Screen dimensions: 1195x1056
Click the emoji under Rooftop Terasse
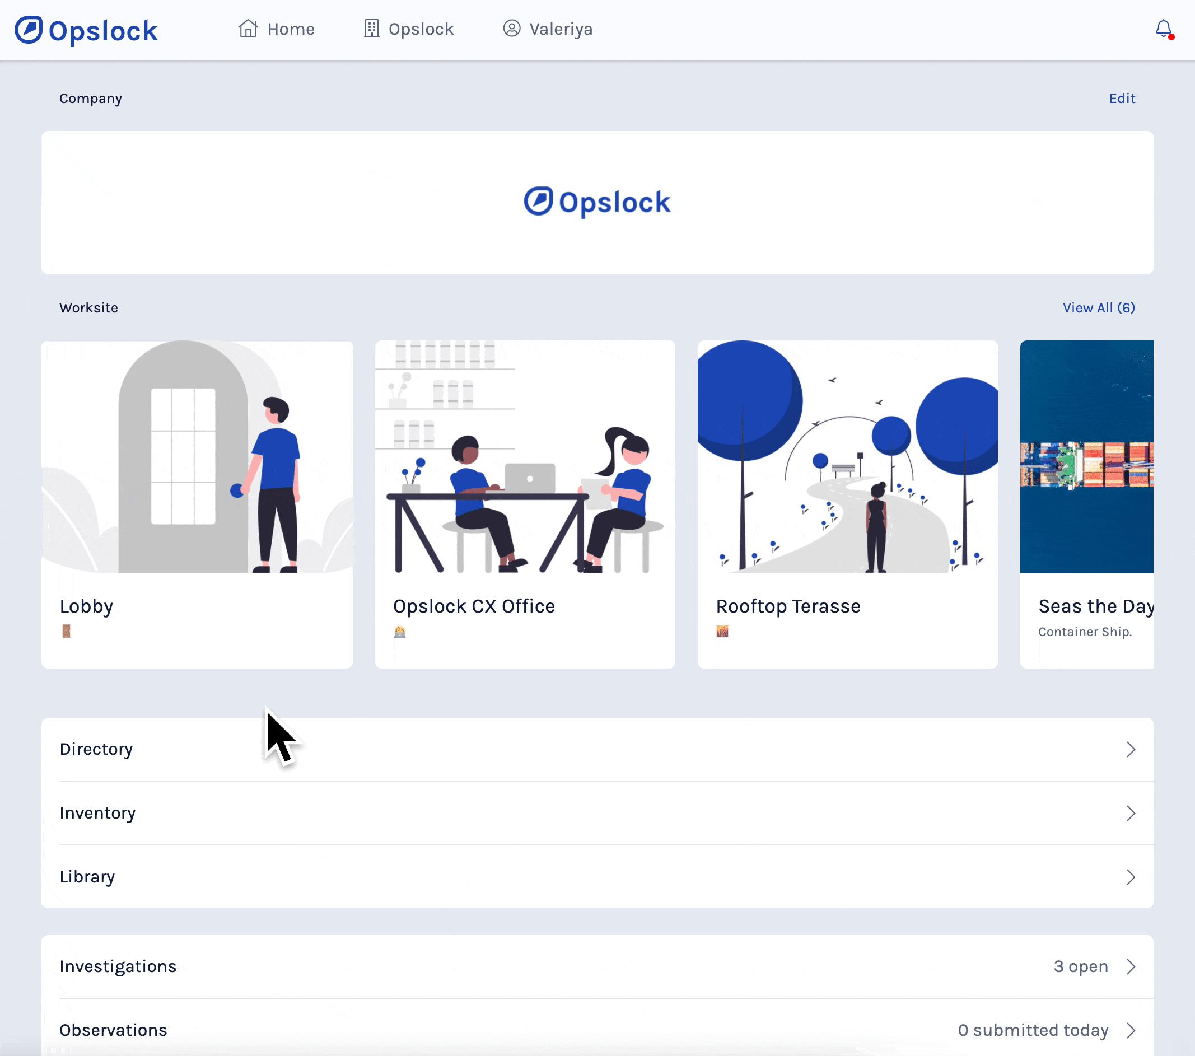click(722, 631)
